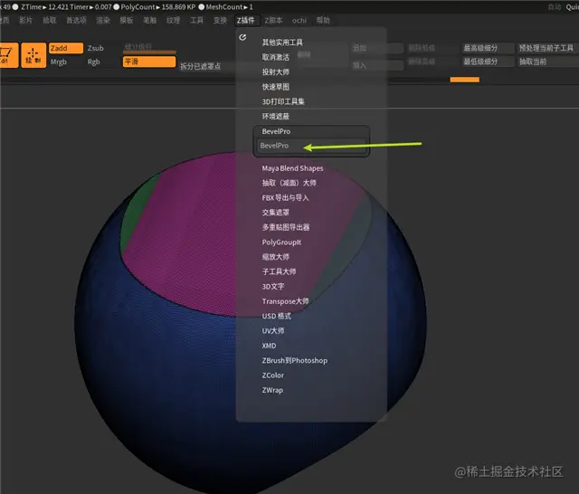
Task: Open the Z插件 menu
Action: tap(246, 20)
